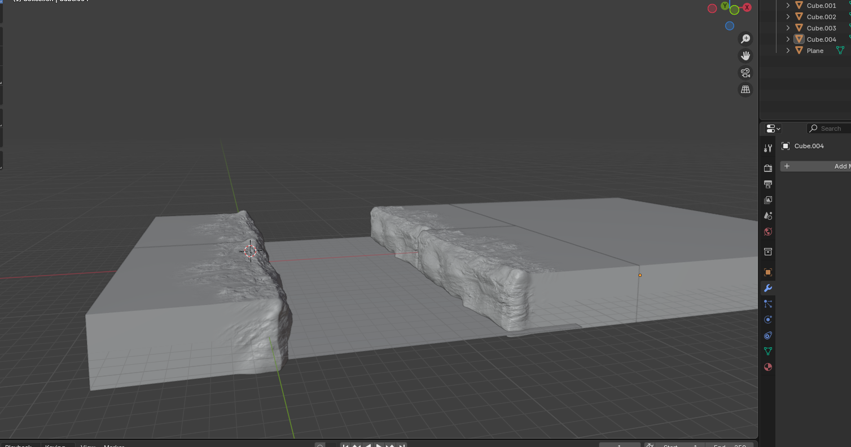Select Plane name in the outliner
Viewport: 851px width, 447px height.
tap(815, 51)
